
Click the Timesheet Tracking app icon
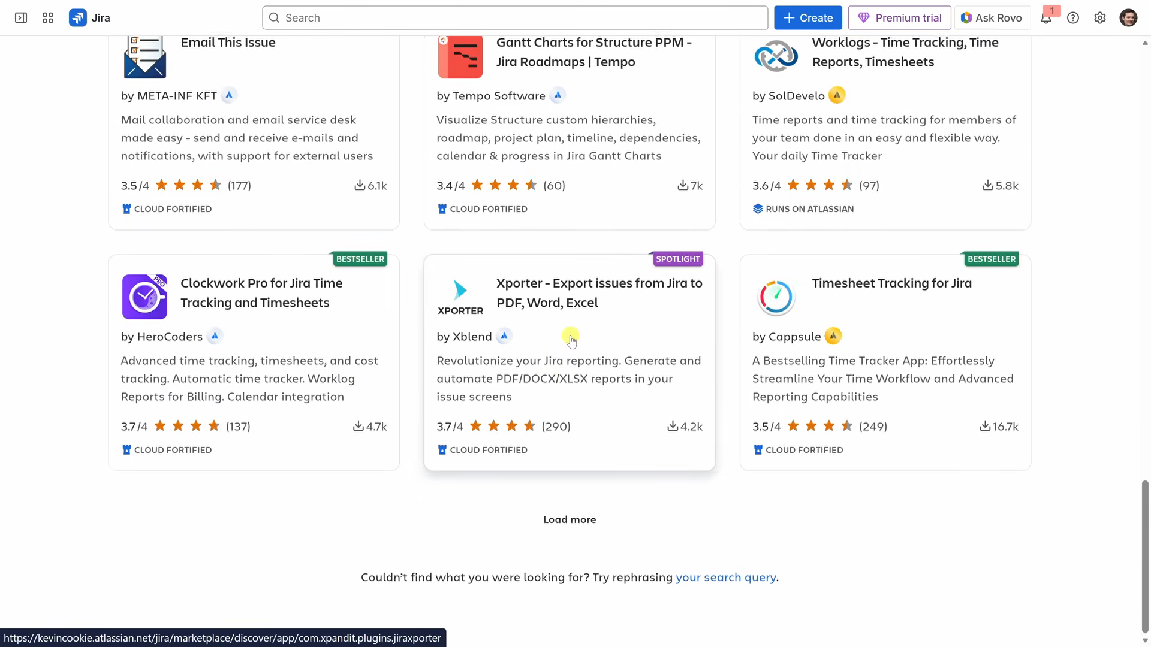coord(776,297)
